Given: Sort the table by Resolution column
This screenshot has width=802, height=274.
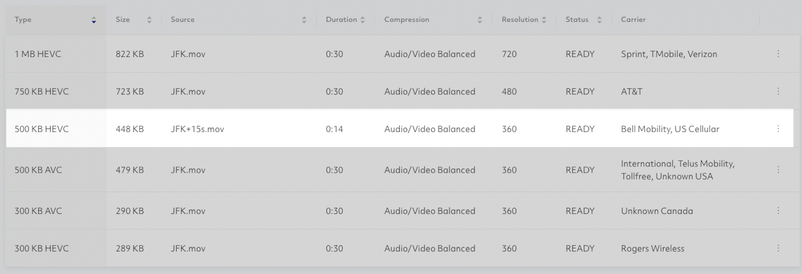Looking at the screenshot, I should pos(544,20).
